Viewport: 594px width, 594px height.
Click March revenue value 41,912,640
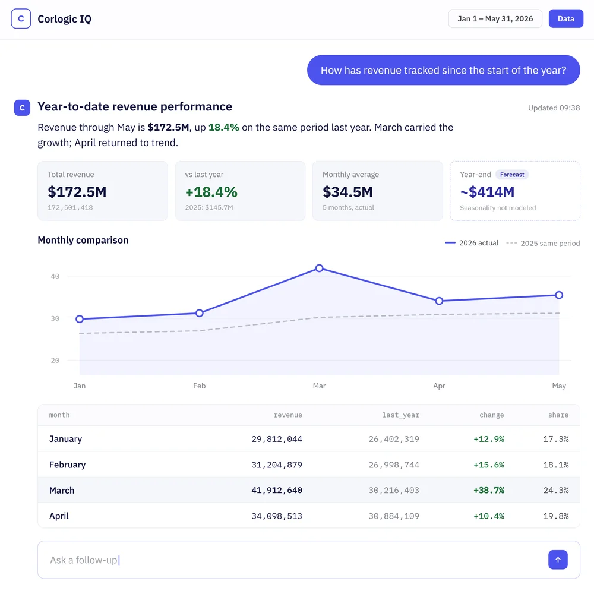(x=277, y=491)
